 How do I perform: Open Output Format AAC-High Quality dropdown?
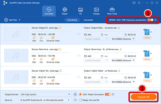pyautogui.click(x=46, y=94)
